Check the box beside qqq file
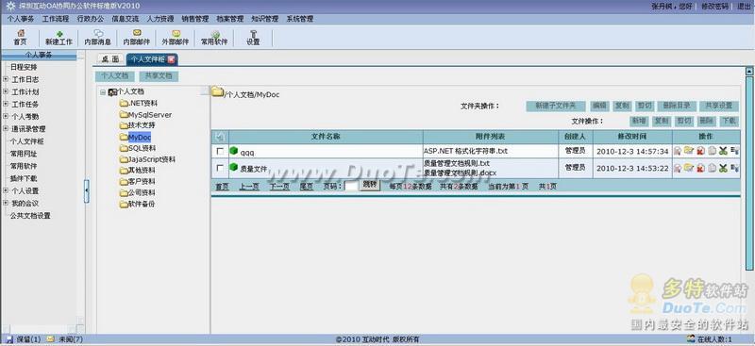 click(x=220, y=151)
